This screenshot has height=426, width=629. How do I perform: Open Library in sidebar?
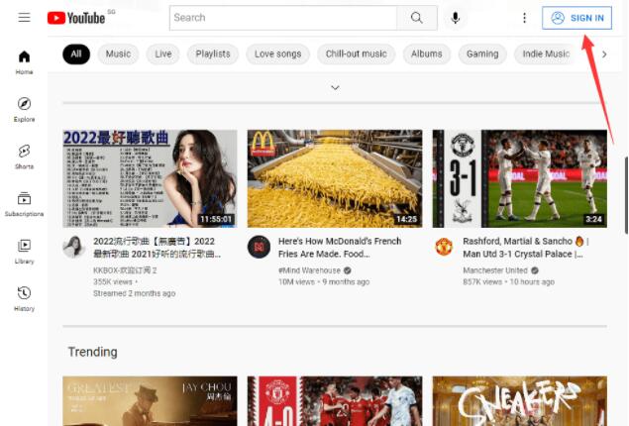point(24,252)
